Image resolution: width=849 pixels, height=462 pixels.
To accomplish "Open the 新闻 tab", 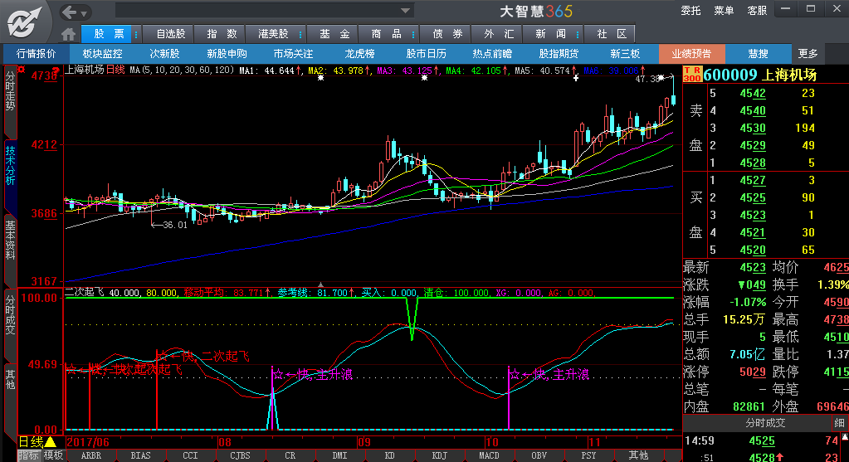I will tap(551, 34).
